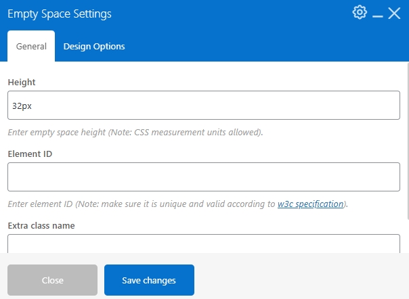Click the Empty Space Settings title text
Image resolution: width=409 pixels, height=299 pixels.
pos(60,14)
